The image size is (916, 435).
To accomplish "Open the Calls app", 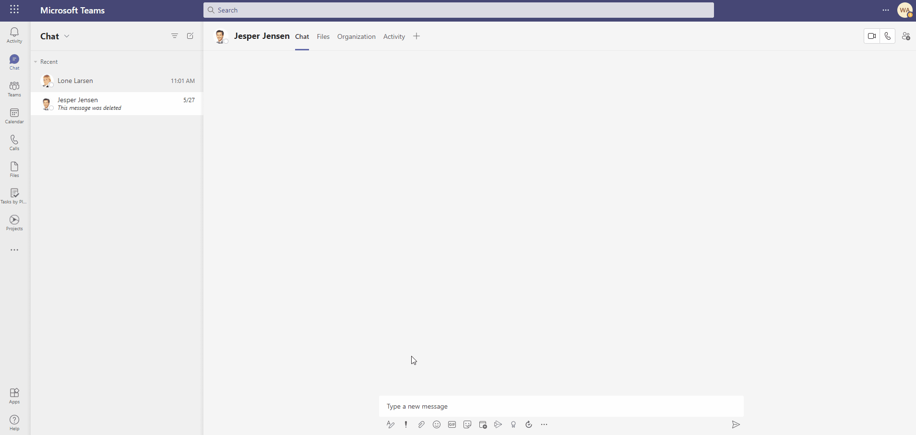I will tap(14, 142).
